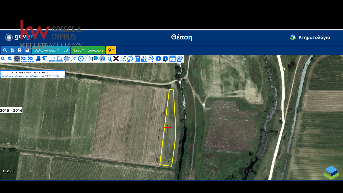Screen dimensions: 343x193
Task: Print the current map view
Action: (19, 50)
